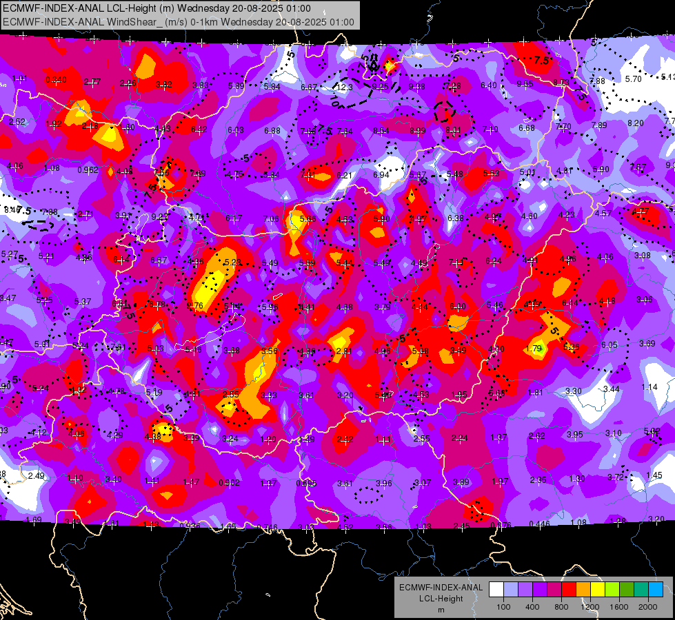Click the wind shear value 0.695
The width and height of the screenshot is (675, 620).
click(x=306, y=483)
